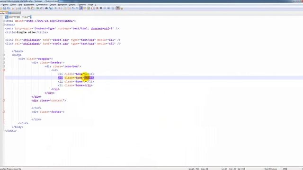Open the ? help menu
Image resolution: width=303 pixels, height=170 pixels.
coord(96,4)
